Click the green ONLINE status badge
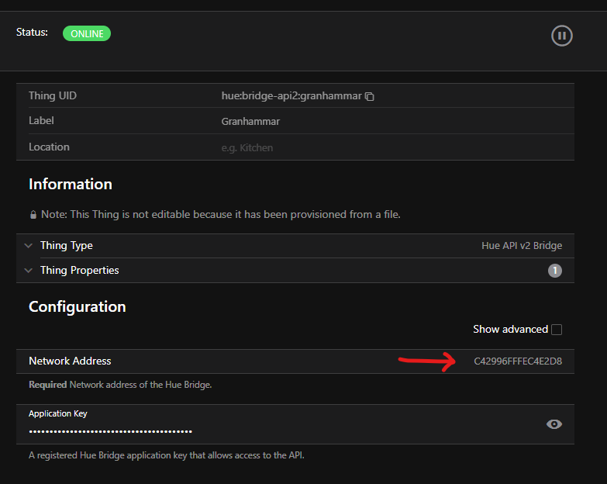Viewport: 607px width, 484px height. pyautogui.click(x=87, y=34)
